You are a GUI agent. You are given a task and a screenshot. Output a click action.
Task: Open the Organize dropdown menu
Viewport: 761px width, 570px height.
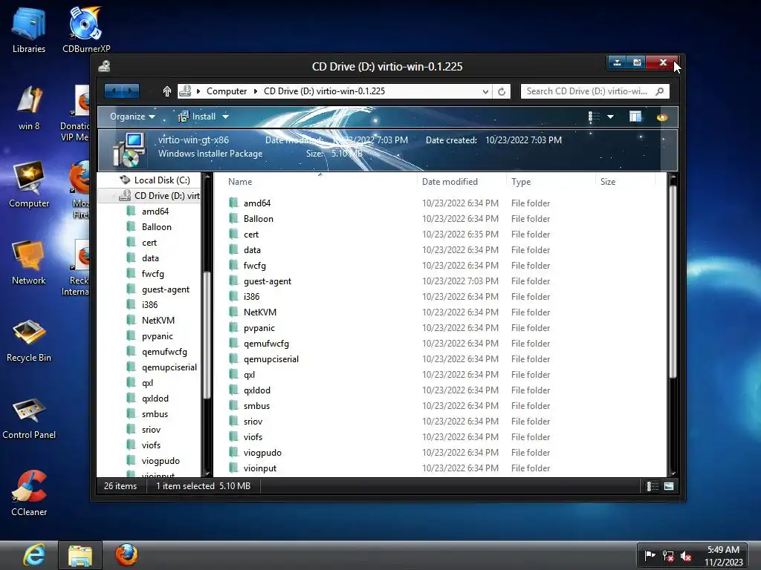coord(132,117)
